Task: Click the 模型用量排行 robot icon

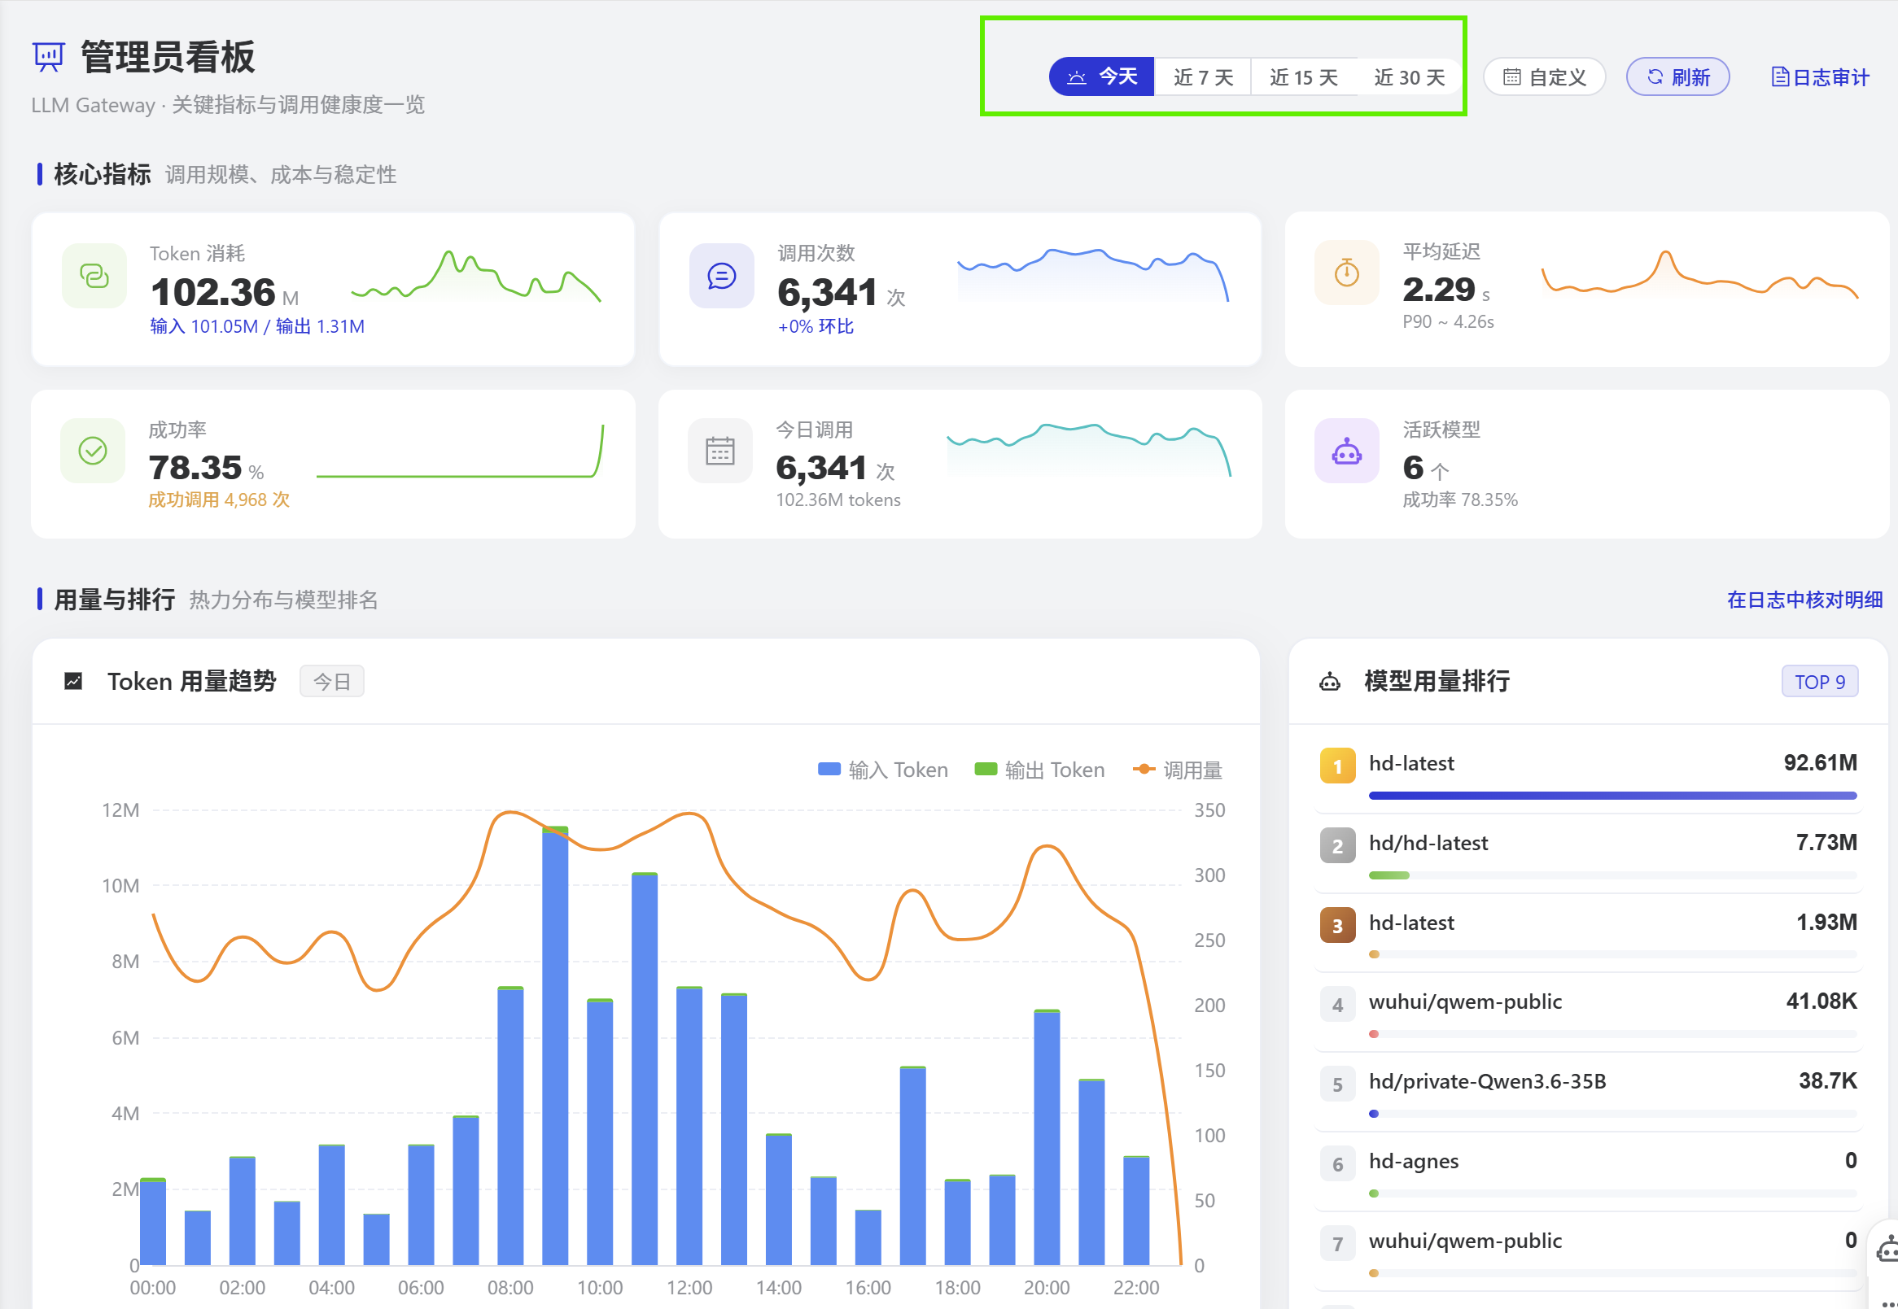Action: pyautogui.click(x=1329, y=681)
